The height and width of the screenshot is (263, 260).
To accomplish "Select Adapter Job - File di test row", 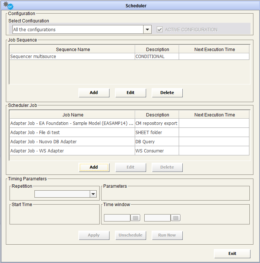I will (73, 133).
